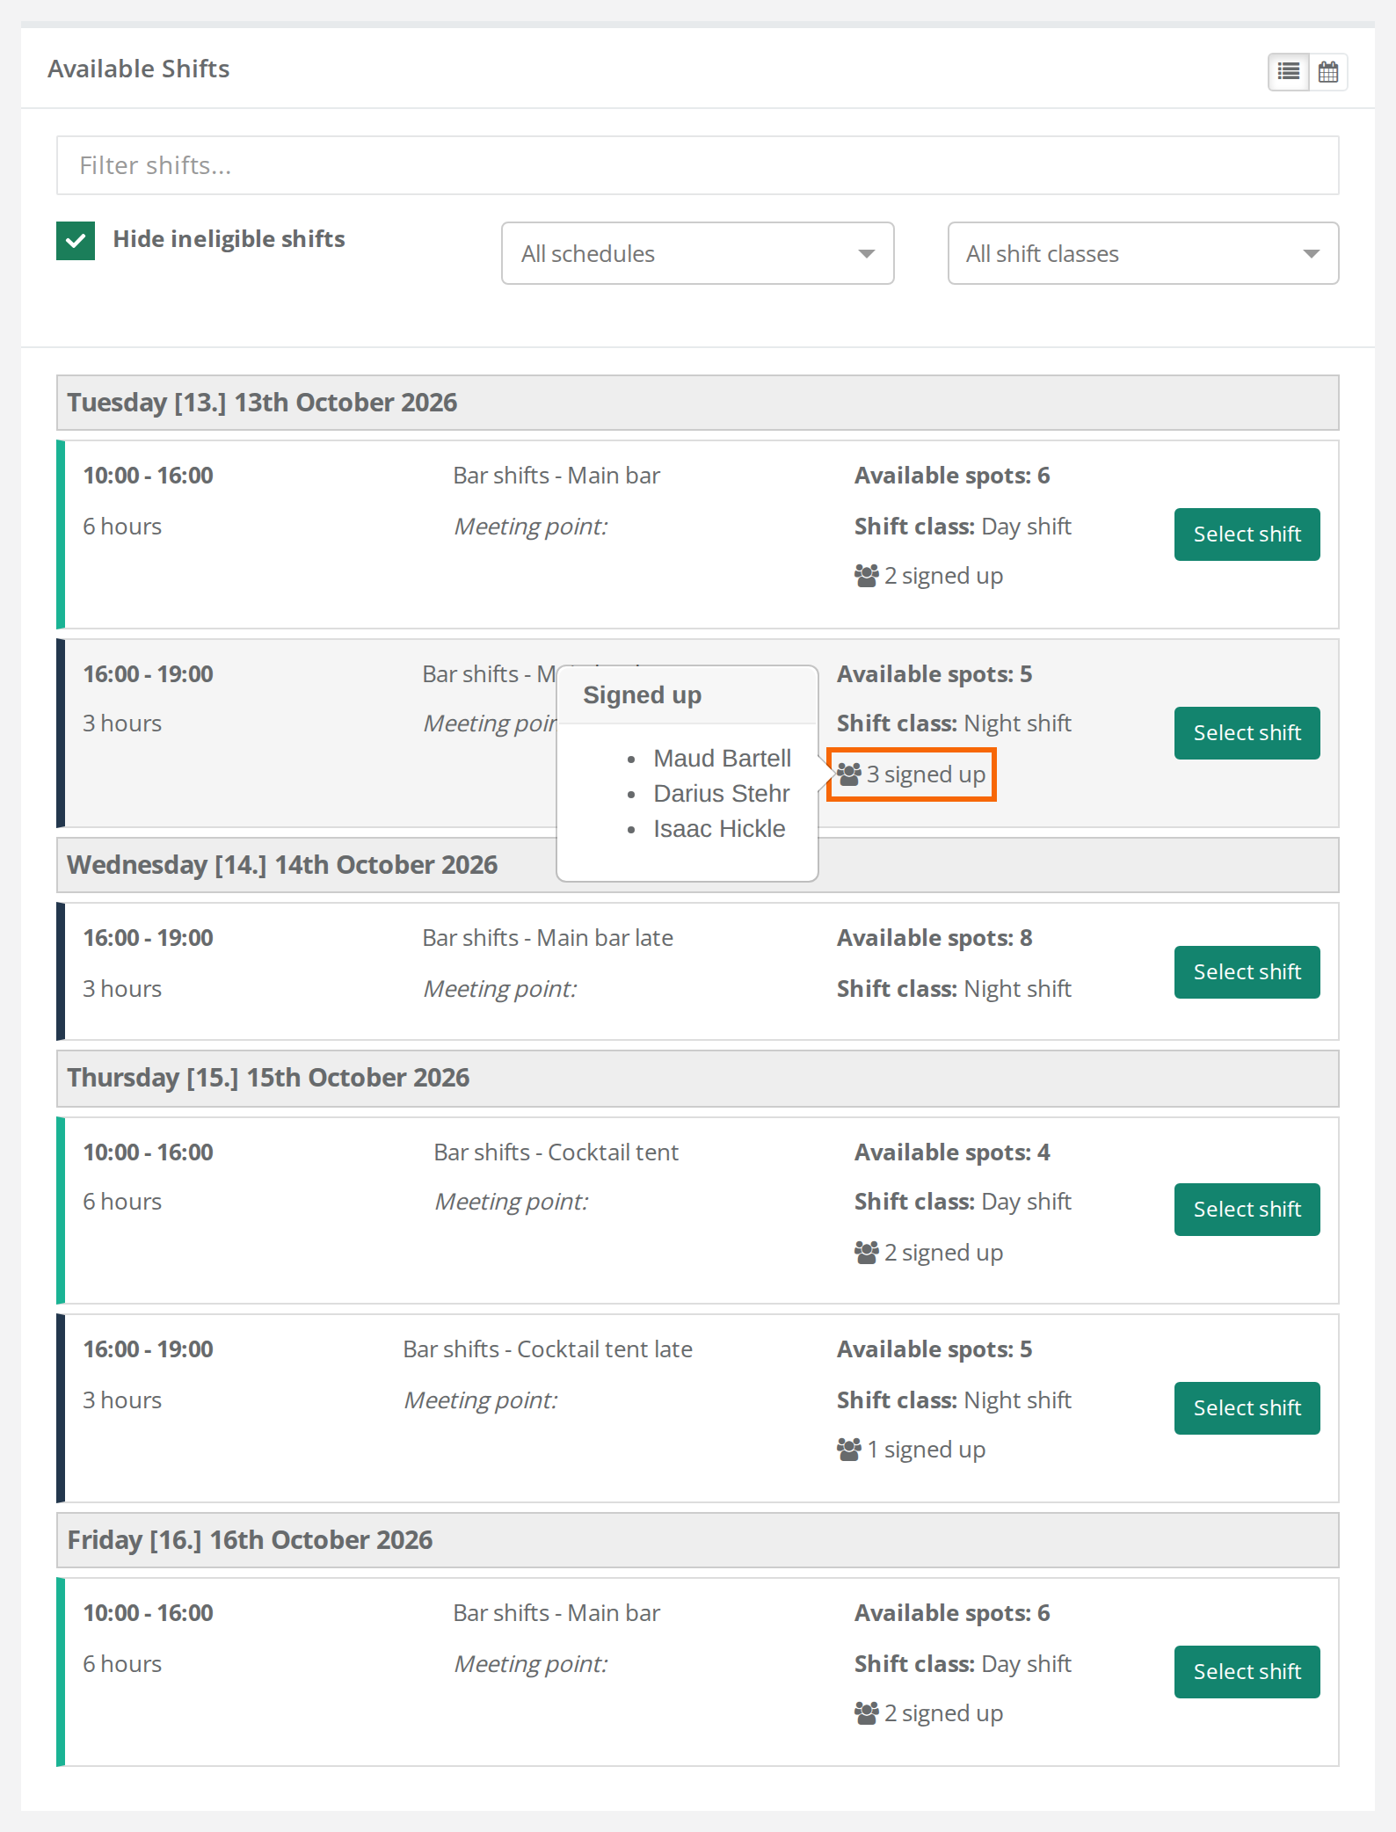Click the Filter shifts search field
This screenshot has height=1832, width=1396.
[x=698, y=165]
